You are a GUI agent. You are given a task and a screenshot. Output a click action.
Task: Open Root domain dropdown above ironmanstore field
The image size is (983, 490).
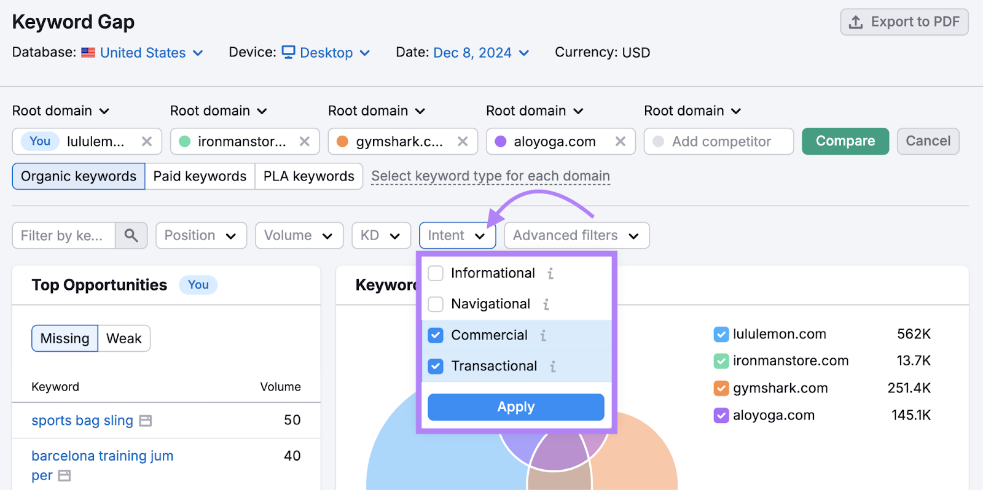[219, 111]
